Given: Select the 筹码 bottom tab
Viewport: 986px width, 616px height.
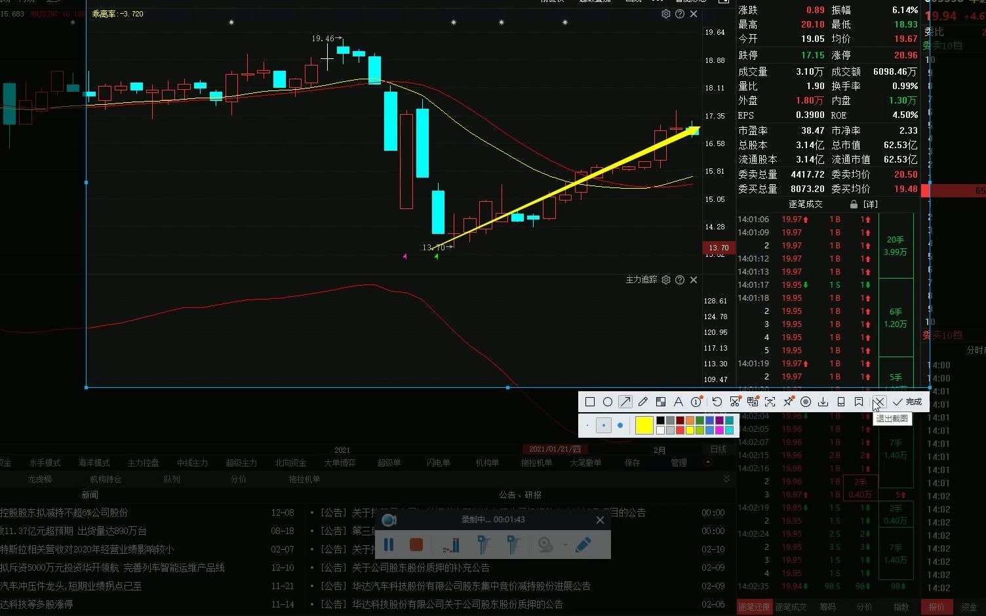Looking at the screenshot, I should pyautogui.click(x=827, y=607).
